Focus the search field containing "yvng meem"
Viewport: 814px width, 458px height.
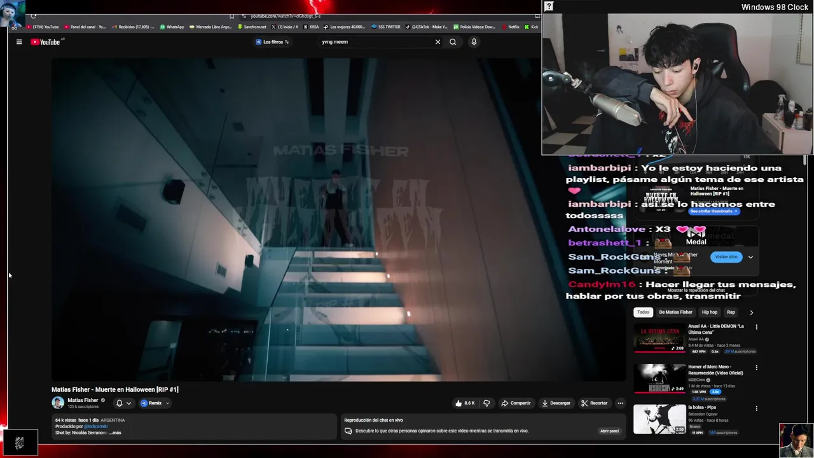(375, 42)
